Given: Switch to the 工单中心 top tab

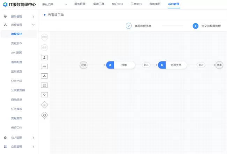Looking at the screenshot, I should tap(136, 4).
